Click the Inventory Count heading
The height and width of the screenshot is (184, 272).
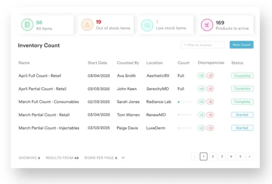tap(39, 45)
